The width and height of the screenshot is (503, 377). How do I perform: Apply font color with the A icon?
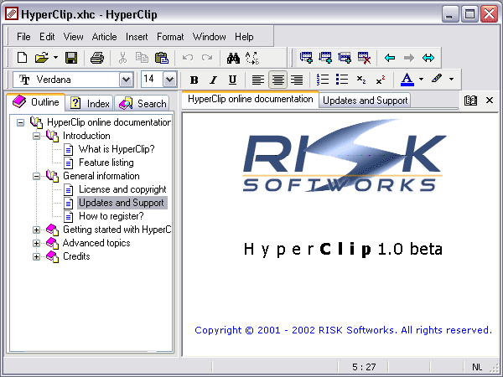pyautogui.click(x=407, y=80)
